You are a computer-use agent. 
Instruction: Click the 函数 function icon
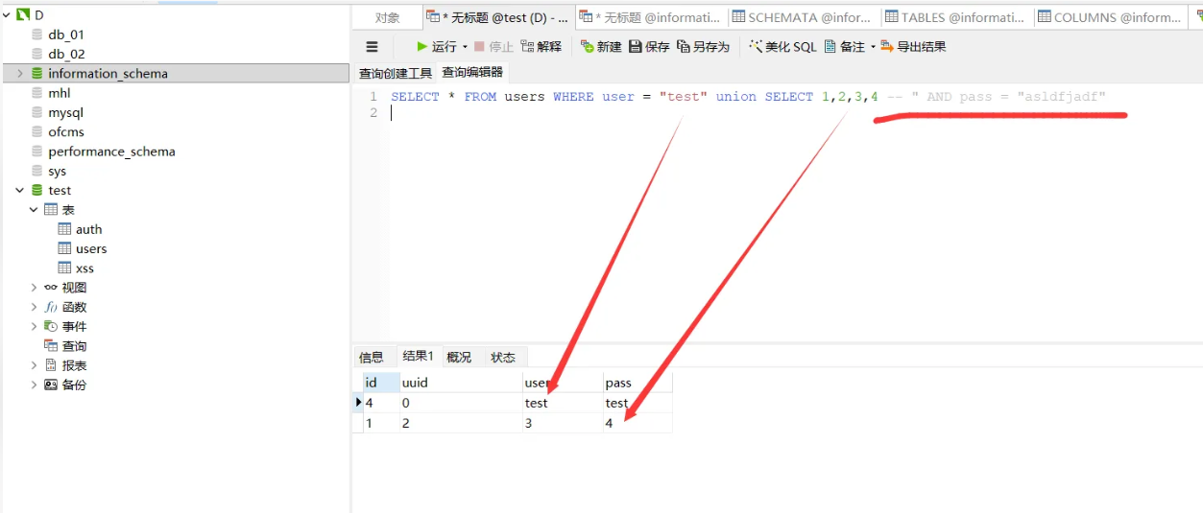tap(50, 307)
